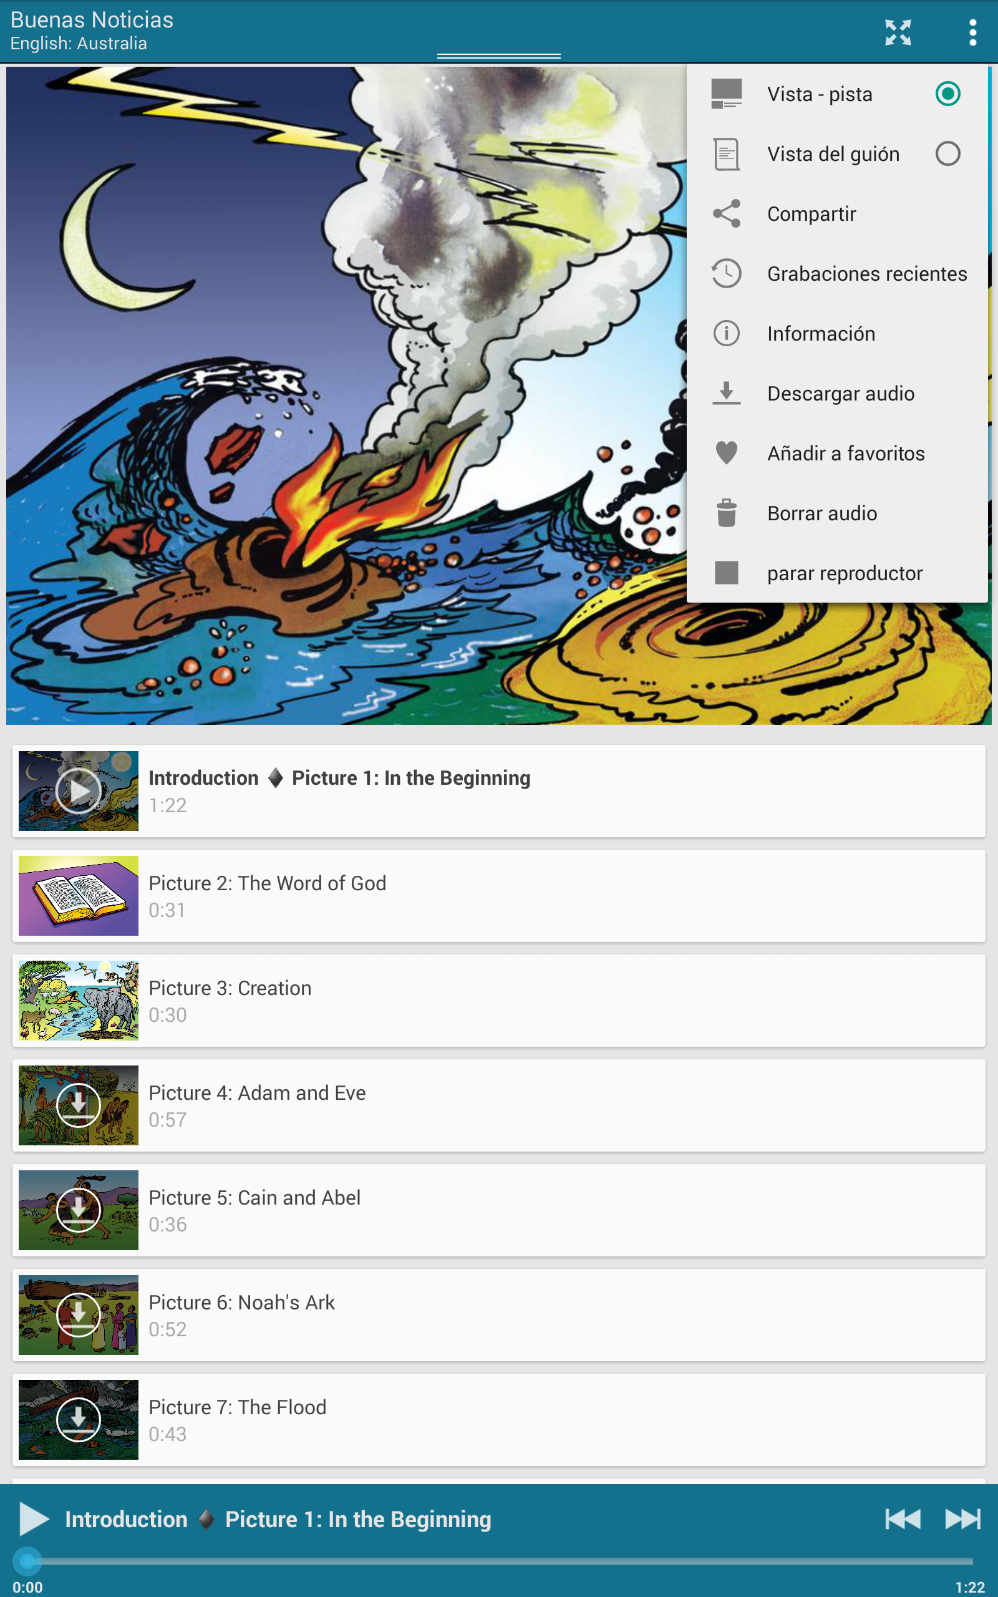998x1597 pixels.
Task: Tap the trash icon for Borrar audio
Action: click(726, 513)
